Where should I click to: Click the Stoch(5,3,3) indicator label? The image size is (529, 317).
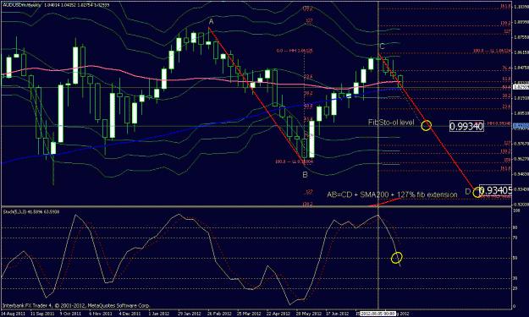coord(31,211)
